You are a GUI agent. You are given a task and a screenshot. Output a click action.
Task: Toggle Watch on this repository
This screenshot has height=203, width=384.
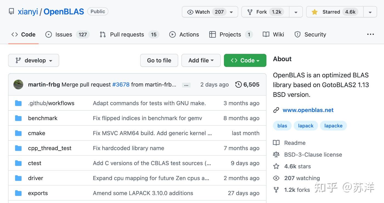click(207, 12)
